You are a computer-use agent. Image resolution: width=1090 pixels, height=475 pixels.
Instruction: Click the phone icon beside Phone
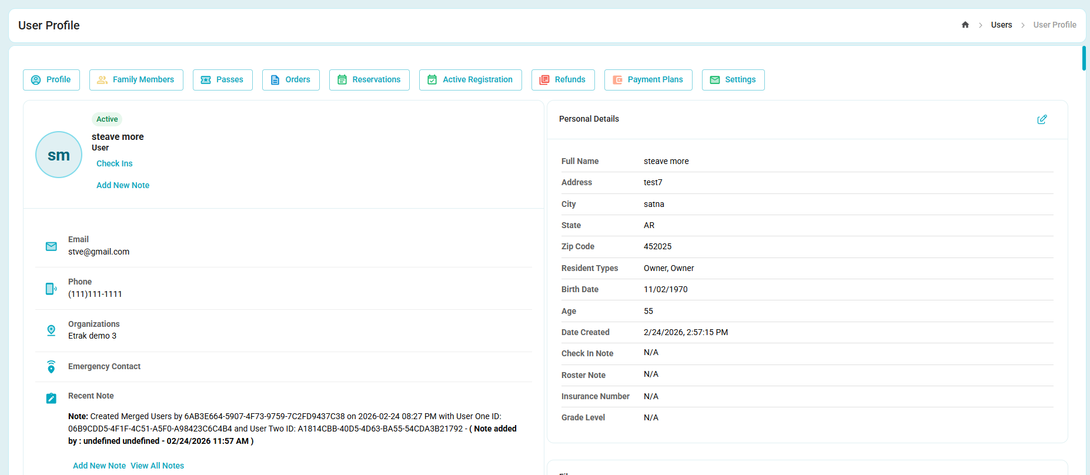[51, 289]
